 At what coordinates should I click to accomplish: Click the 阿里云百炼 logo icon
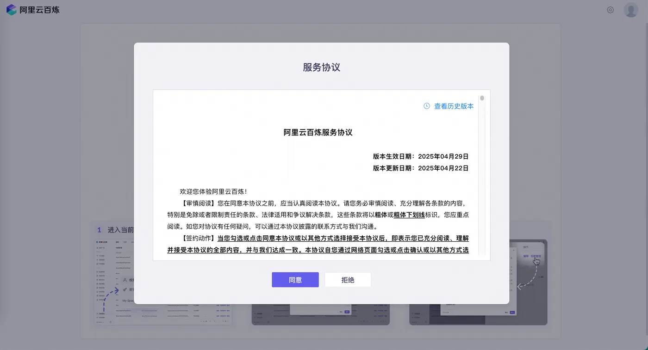(11, 10)
